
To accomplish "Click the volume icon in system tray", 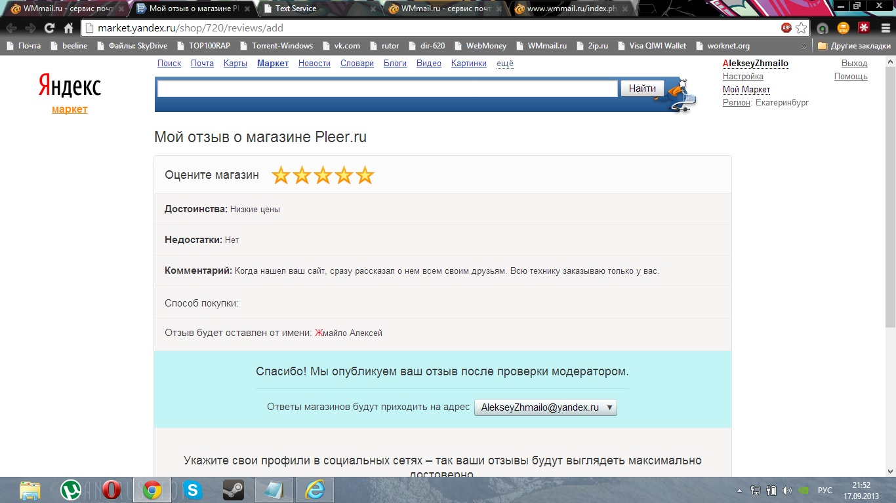I will pyautogui.click(x=786, y=490).
